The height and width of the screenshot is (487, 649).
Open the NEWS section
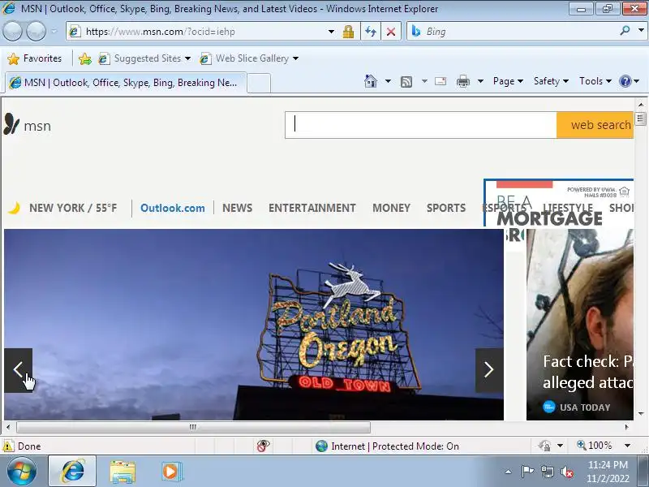click(x=237, y=208)
